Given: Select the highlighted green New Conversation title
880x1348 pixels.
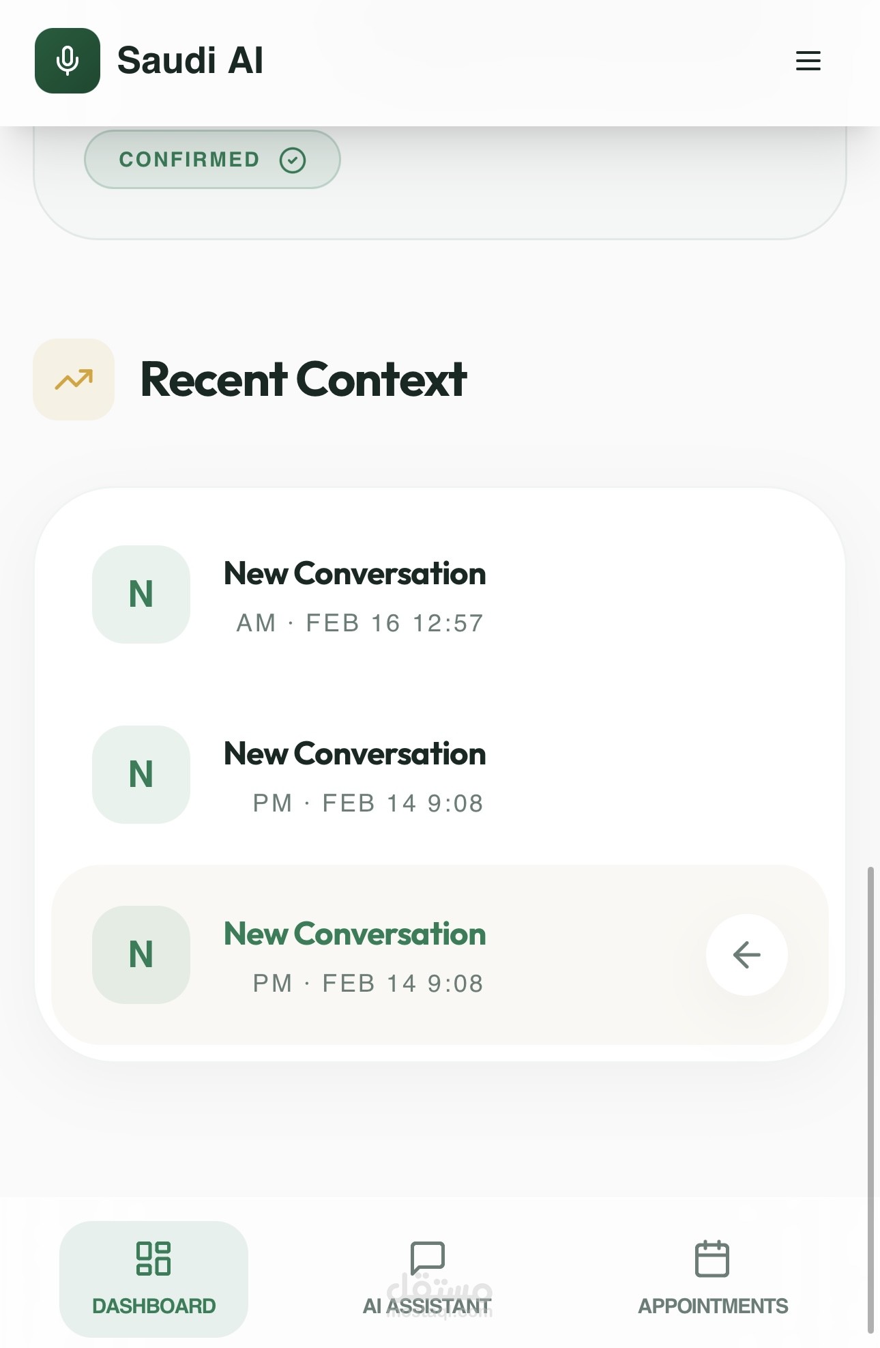Looking at the screenshot, I should click(355, 934).
